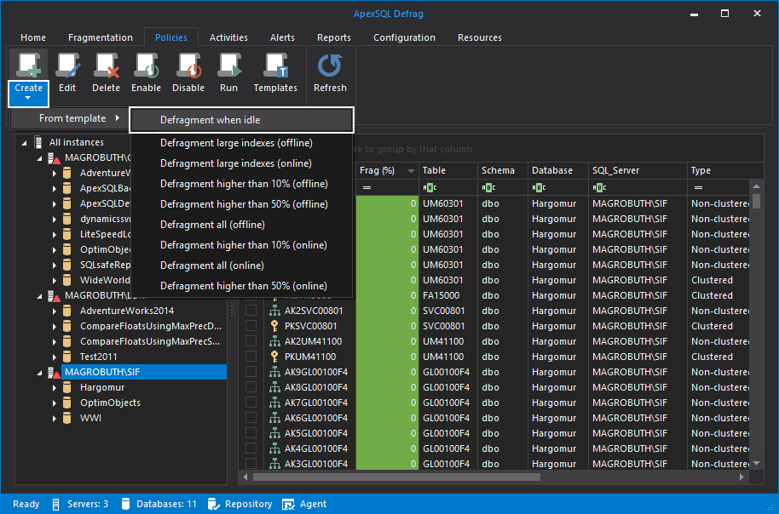Tick the checkbox for row AK7GL00100F4
Screen dimensions: 779x514
point(251,403)
